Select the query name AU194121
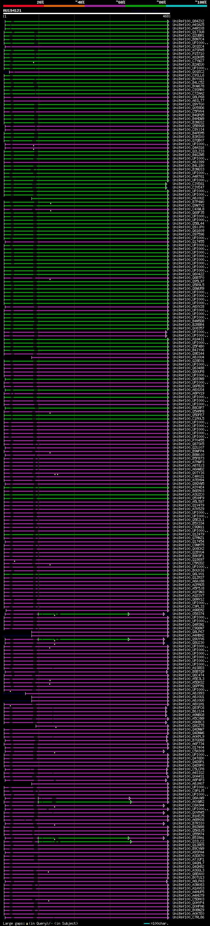The width and height of the screenshot is (210, 926). click(x=12, y=11)
